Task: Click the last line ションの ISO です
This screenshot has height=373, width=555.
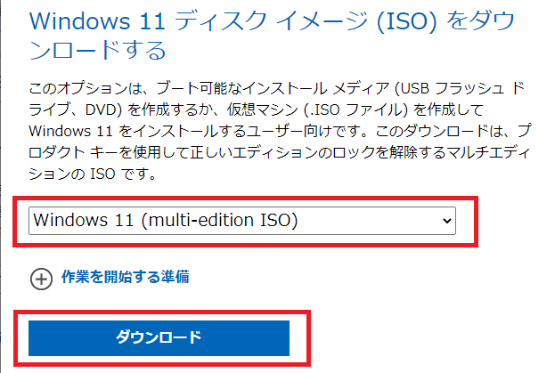Action: pos(93,174)
